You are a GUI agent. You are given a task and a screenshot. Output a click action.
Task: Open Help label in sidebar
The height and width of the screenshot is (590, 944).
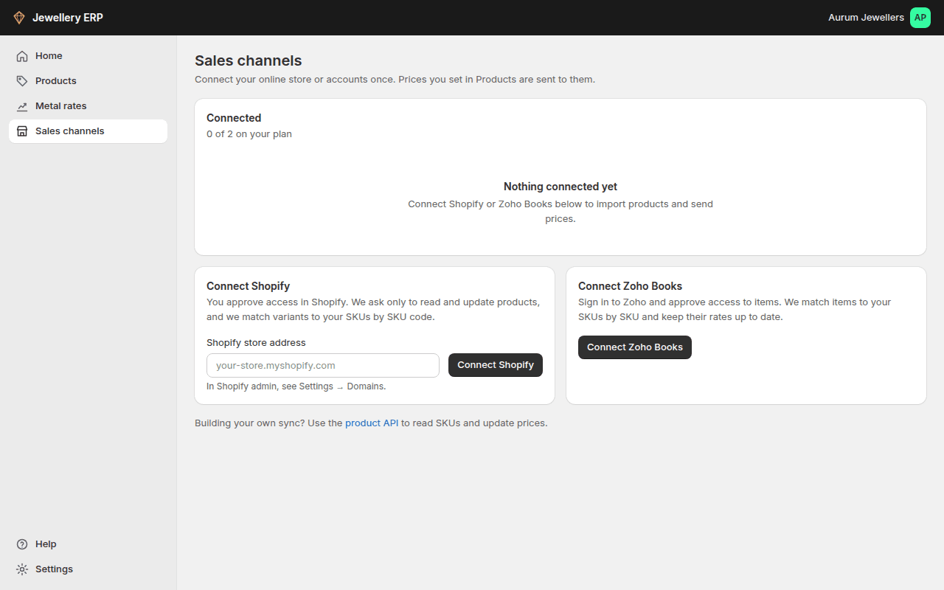pos(46,544)
